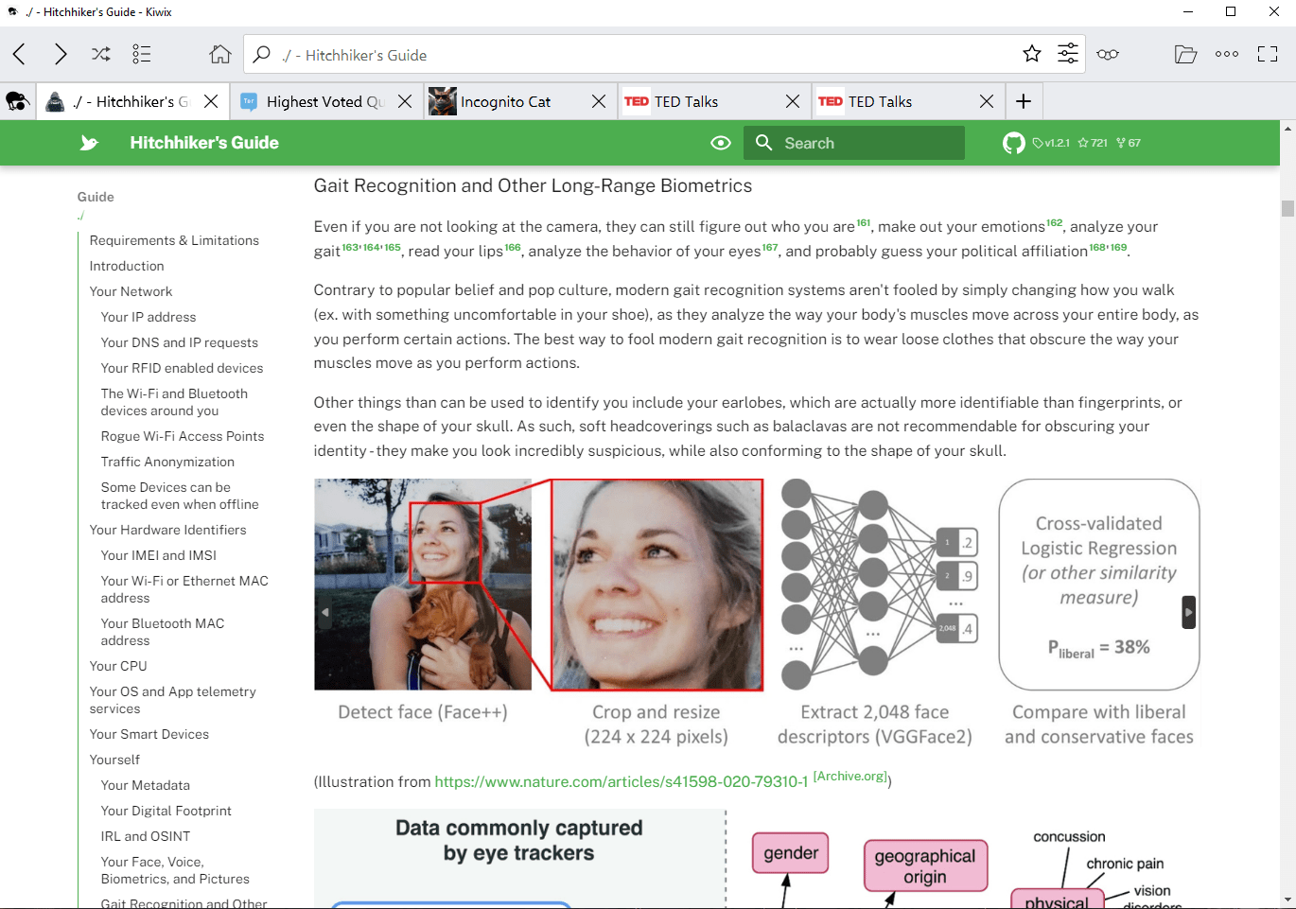Open the GitHub repository icon in the green header
1296x909 pixels.
pos(1013,143)
